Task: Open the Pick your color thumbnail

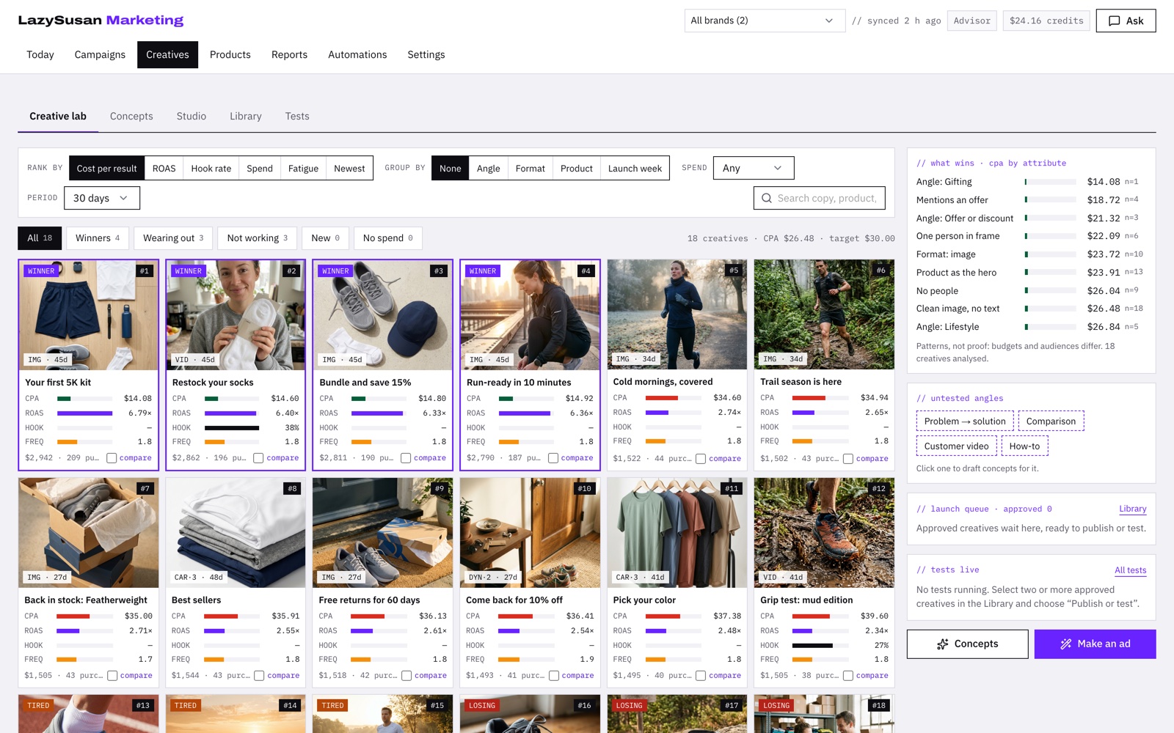Action: 677,533
